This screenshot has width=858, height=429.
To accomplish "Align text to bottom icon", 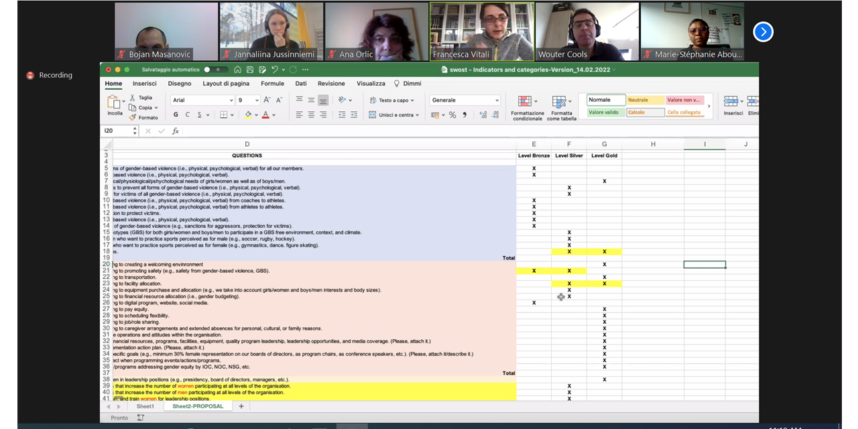I will coord(323,100).
